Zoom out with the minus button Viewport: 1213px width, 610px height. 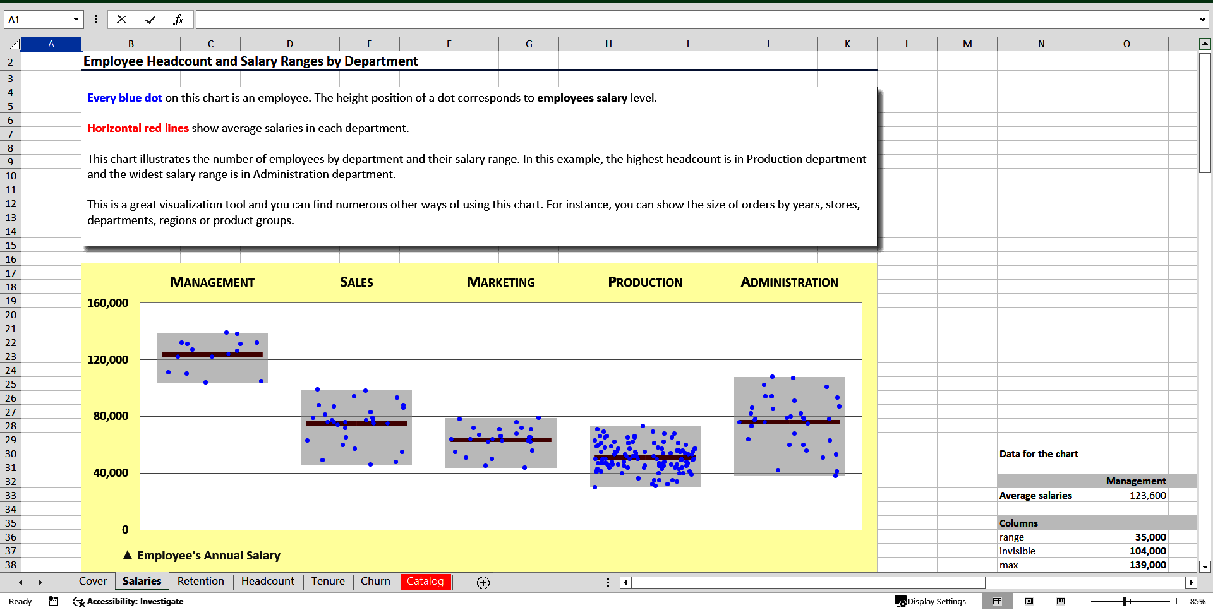coord(1084,601)
